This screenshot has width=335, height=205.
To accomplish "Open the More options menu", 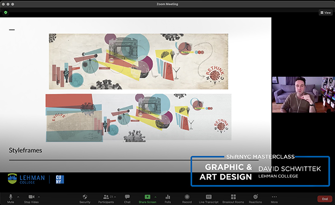I will tap(274, 198).
